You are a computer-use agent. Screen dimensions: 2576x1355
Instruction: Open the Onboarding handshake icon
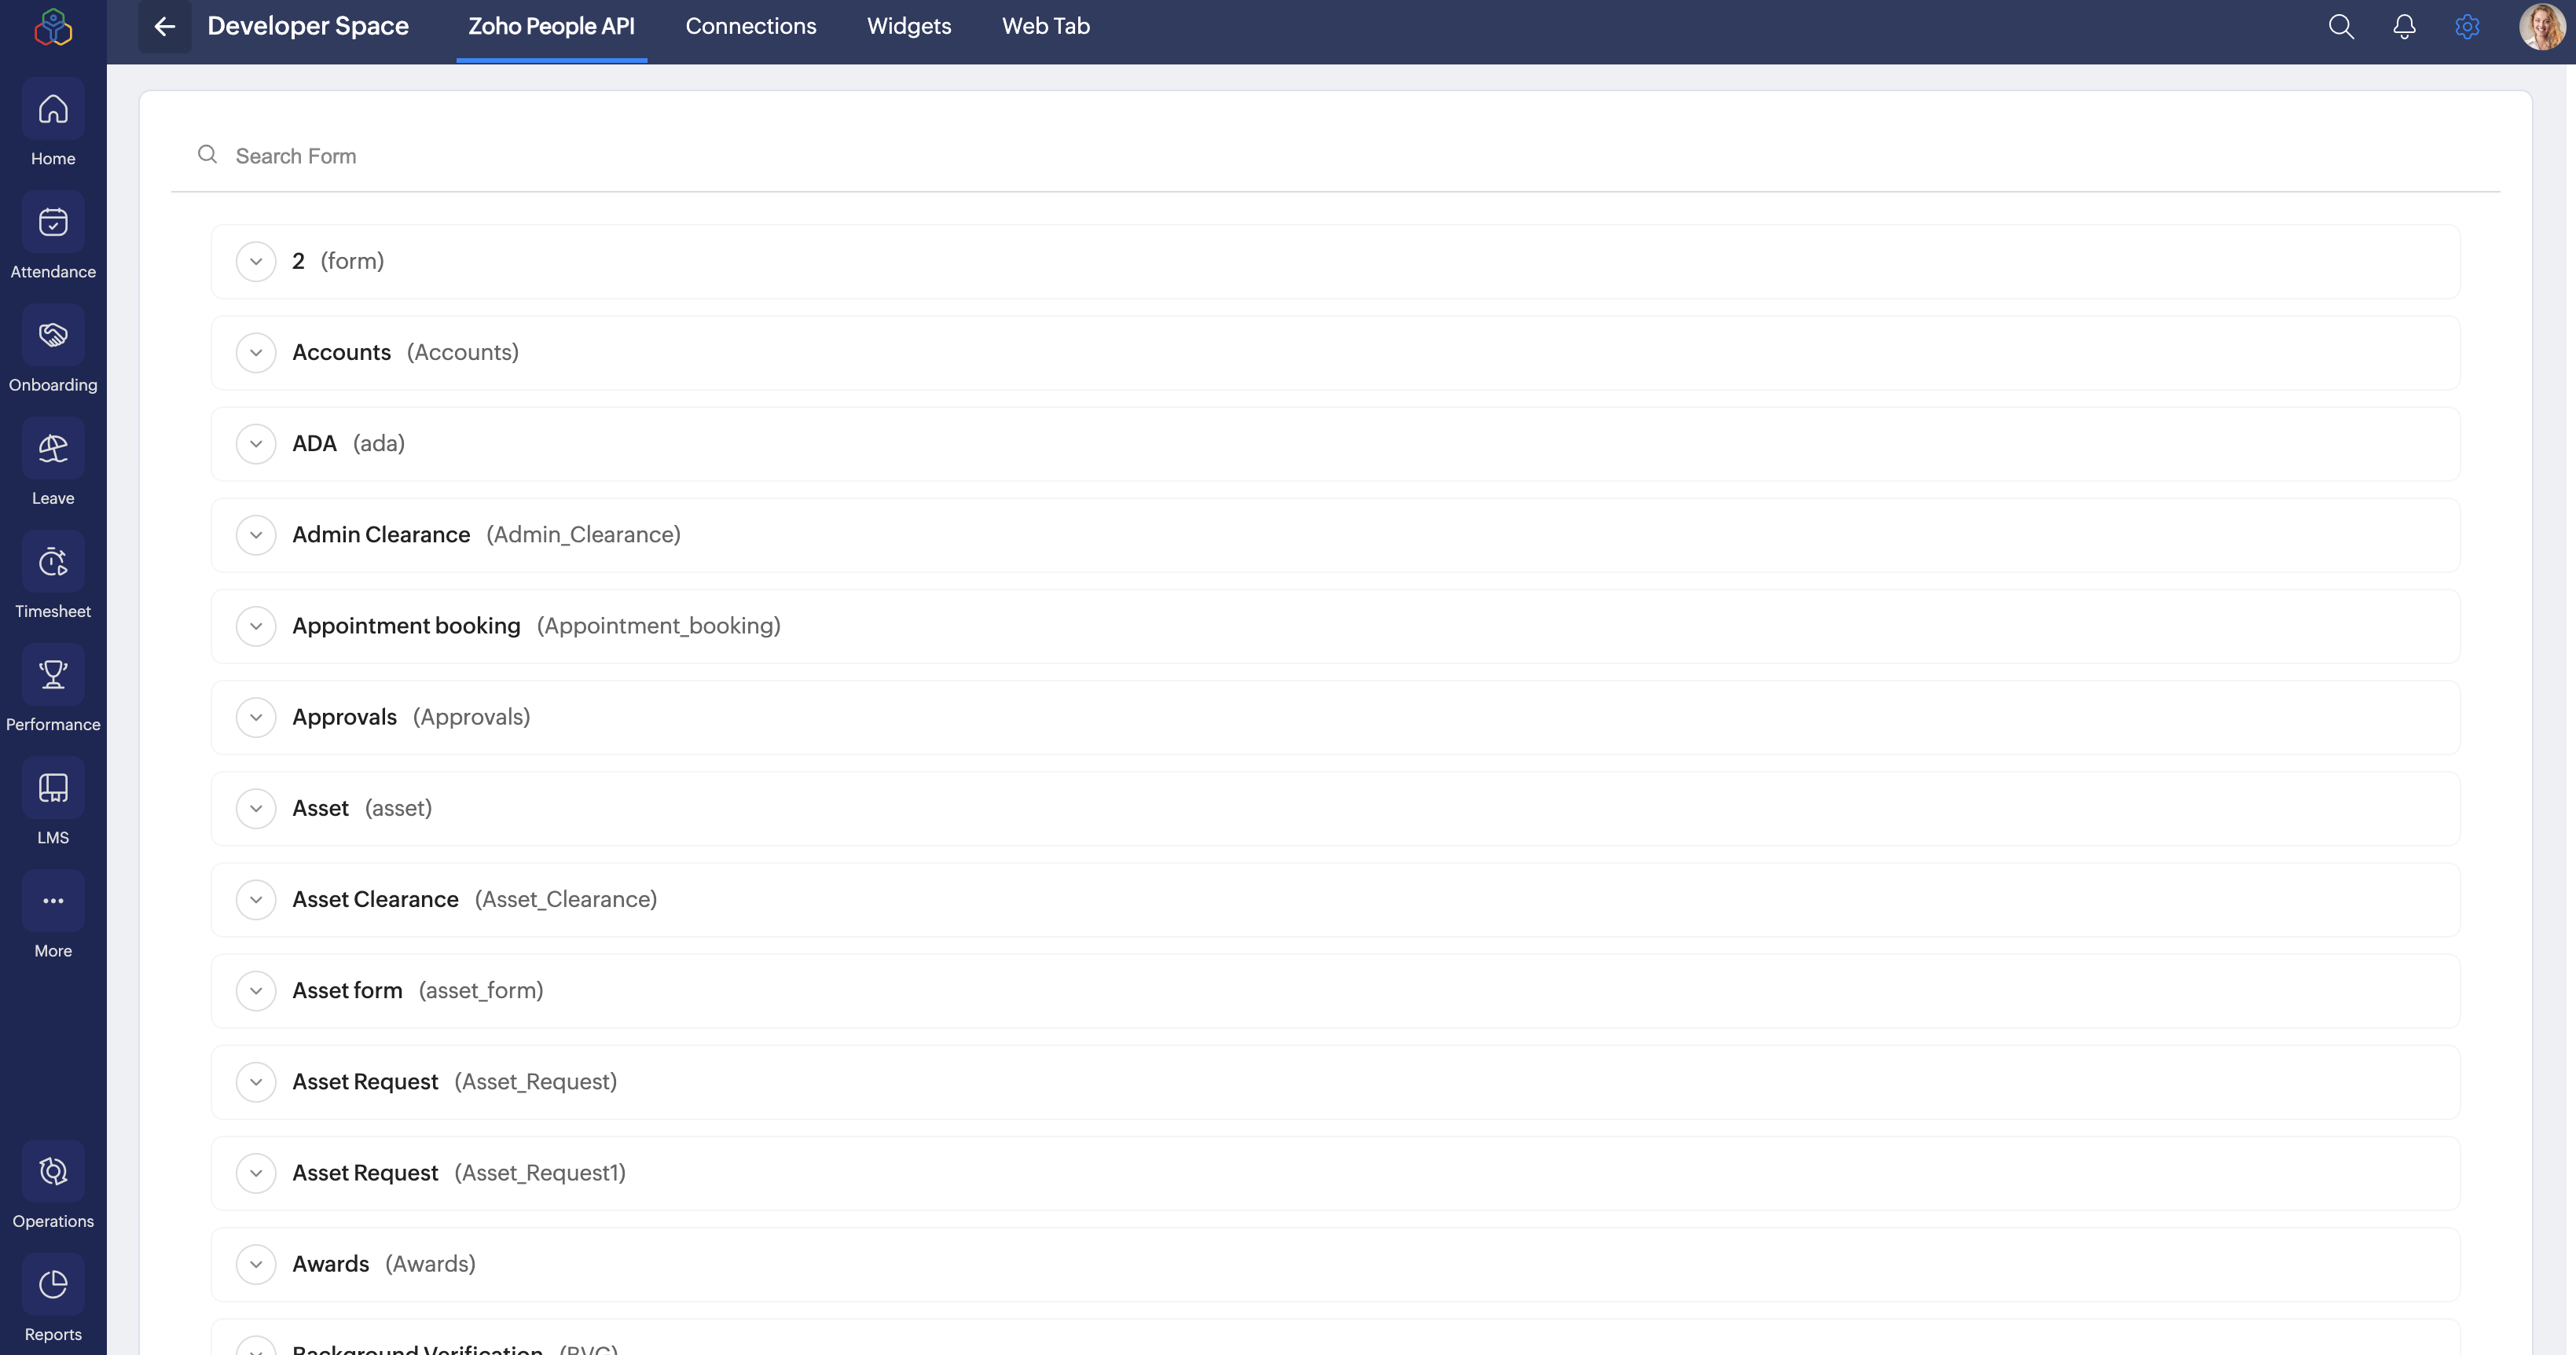(53, 336)
